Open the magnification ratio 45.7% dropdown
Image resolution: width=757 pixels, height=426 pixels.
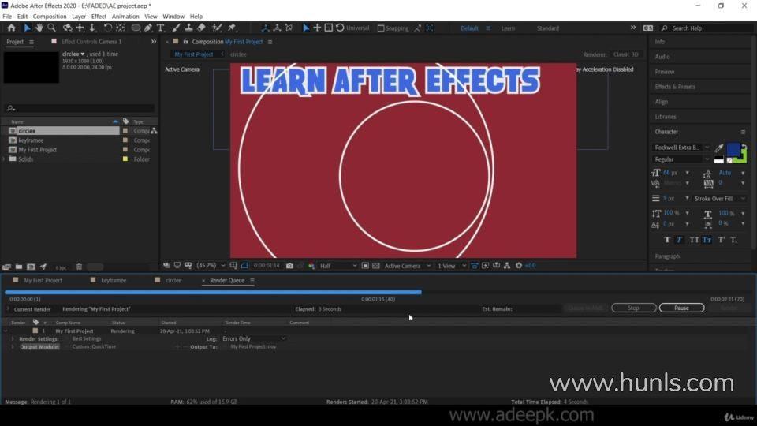211,266
